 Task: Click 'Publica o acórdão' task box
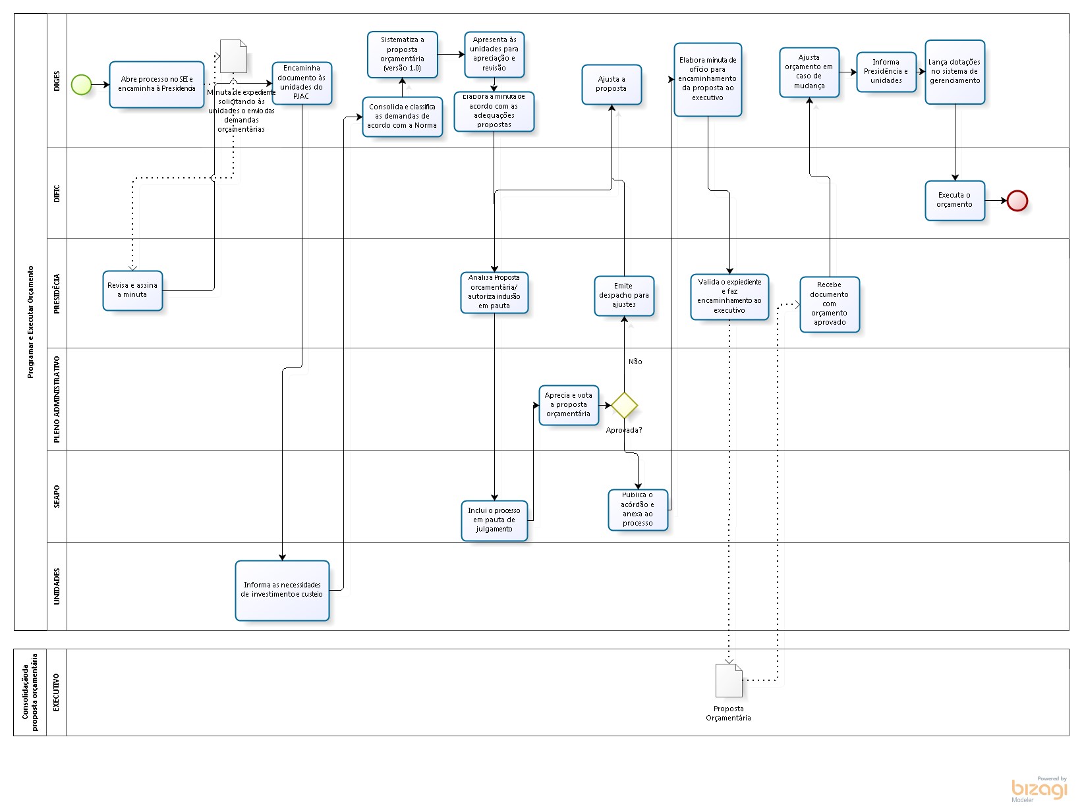[638, 510]
